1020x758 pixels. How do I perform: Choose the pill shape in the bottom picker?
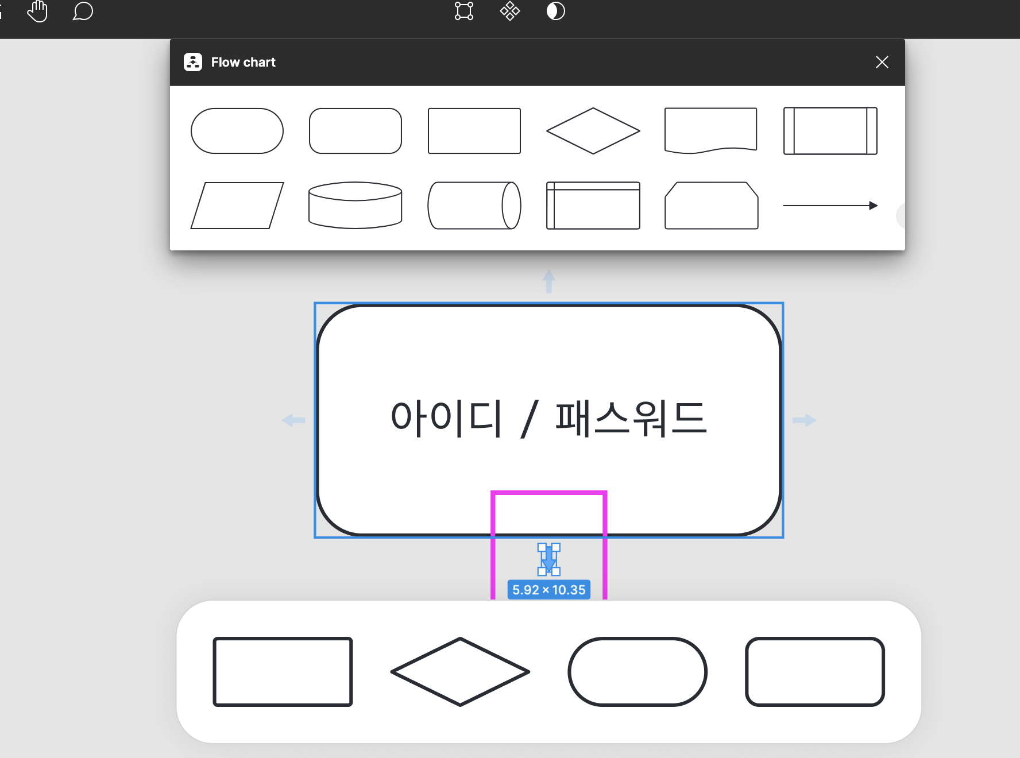coord(637,672)
